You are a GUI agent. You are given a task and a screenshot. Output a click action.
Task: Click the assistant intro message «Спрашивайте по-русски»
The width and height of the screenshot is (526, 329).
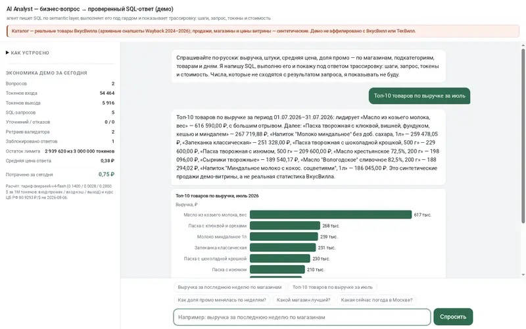(x=308, y=66)
